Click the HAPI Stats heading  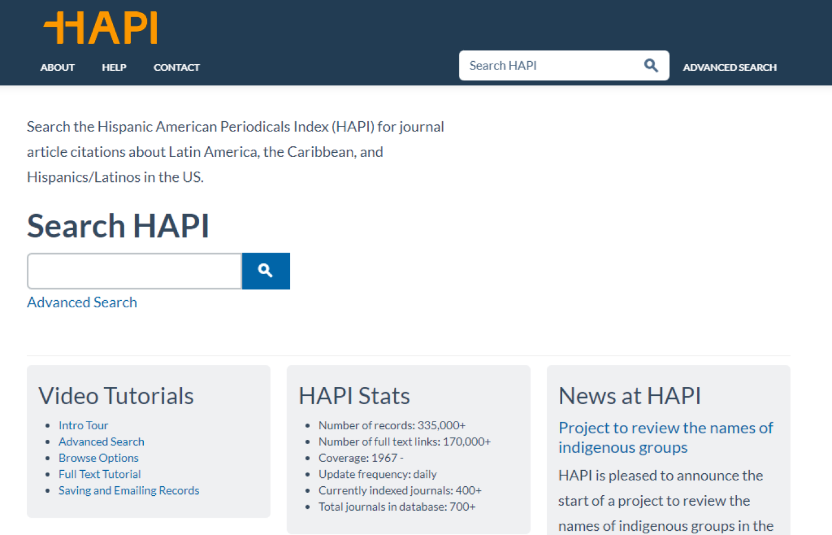[354, 396]
